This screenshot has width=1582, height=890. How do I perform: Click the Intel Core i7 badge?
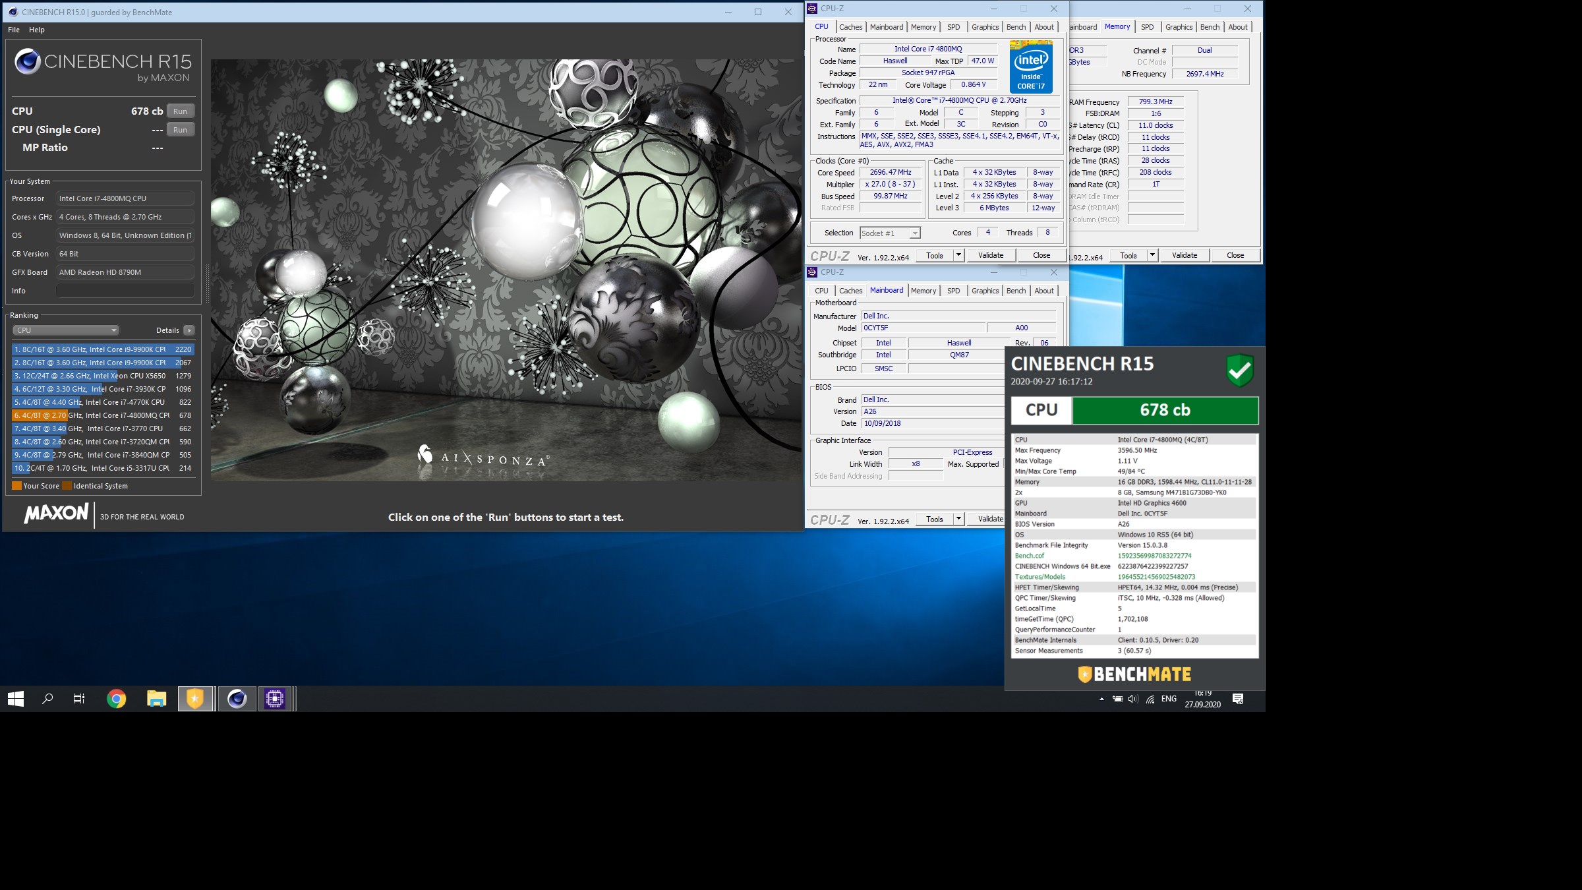(x=1031, y=67)
